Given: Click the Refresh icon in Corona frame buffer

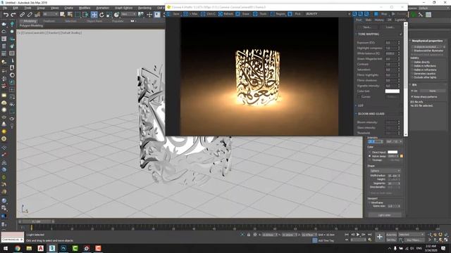Looking at the screenshot, I should coord(221,14).
